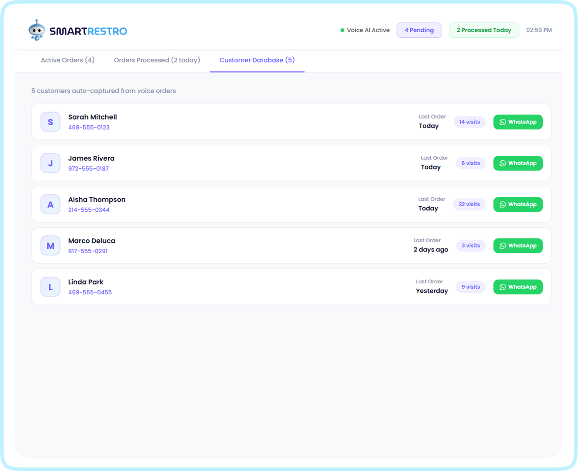
Task: Click Marco Deluca's M avatar icon
Action: 50,246
